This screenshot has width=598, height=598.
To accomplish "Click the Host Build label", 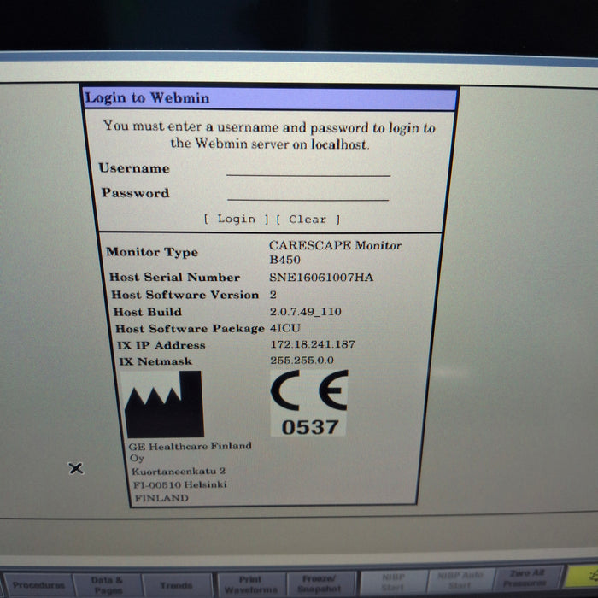I will (x=148, y=312).
